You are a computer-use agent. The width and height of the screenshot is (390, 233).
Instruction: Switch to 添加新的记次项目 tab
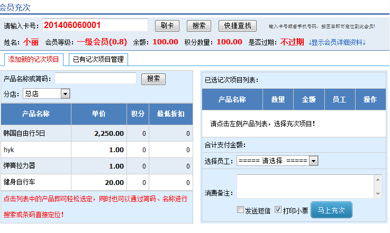tap(34, 59)
